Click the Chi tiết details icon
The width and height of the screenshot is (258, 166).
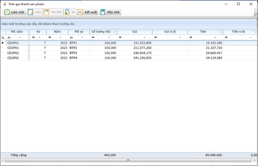point(47,12)
